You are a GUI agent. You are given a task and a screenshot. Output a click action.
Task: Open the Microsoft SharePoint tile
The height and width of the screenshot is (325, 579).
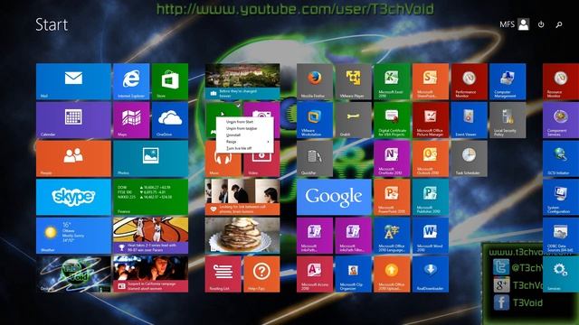(x=431, y=81)
